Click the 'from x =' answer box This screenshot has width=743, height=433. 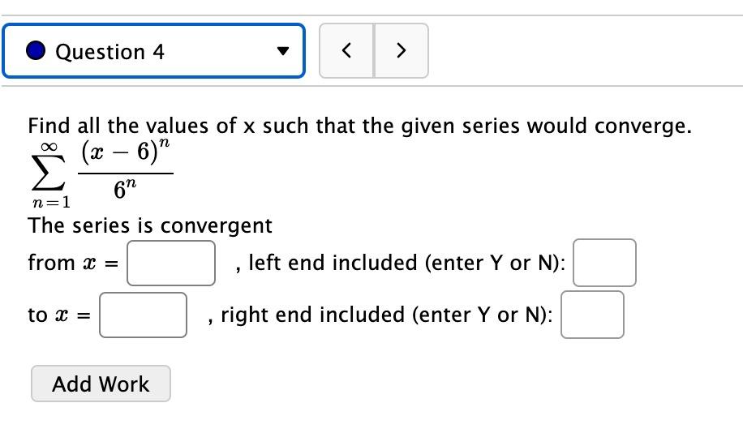click(x=170, y=263)
